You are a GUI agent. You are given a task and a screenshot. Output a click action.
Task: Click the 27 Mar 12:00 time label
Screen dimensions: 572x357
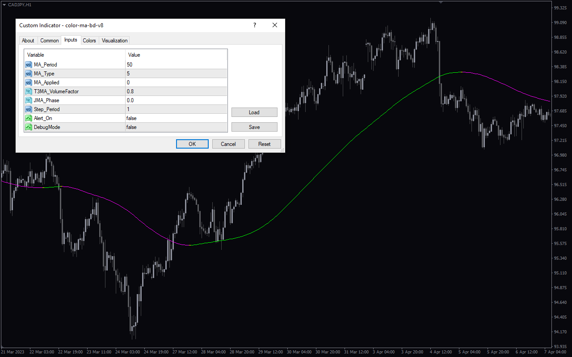point(185,352)
